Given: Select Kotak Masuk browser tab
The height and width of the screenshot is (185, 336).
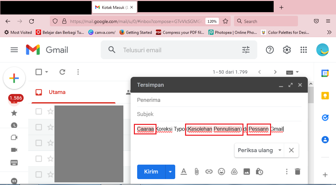Looking at the screenshot, I should point(114,7).
